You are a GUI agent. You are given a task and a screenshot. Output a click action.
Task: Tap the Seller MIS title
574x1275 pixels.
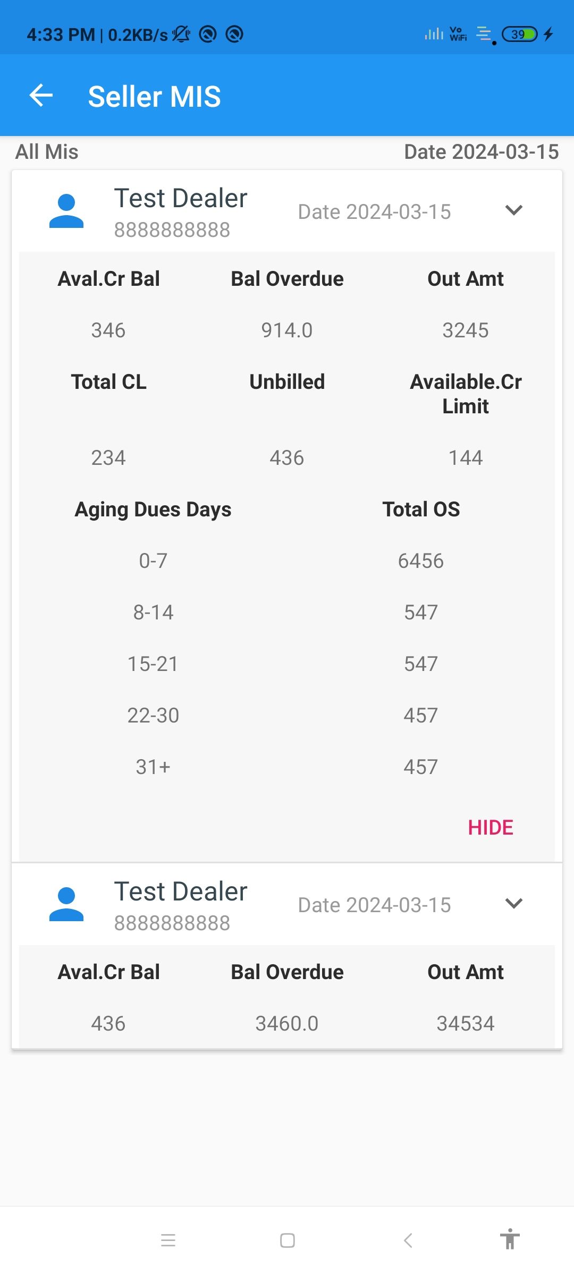tap(154, 97)
